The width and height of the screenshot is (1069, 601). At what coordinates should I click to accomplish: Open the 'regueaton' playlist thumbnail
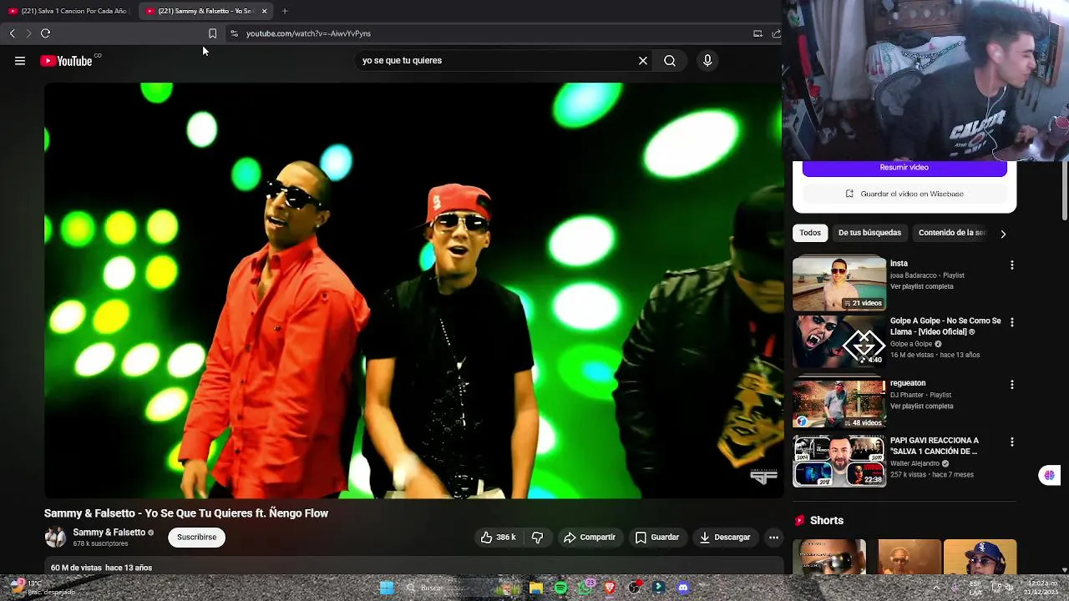tap(839, 403)
